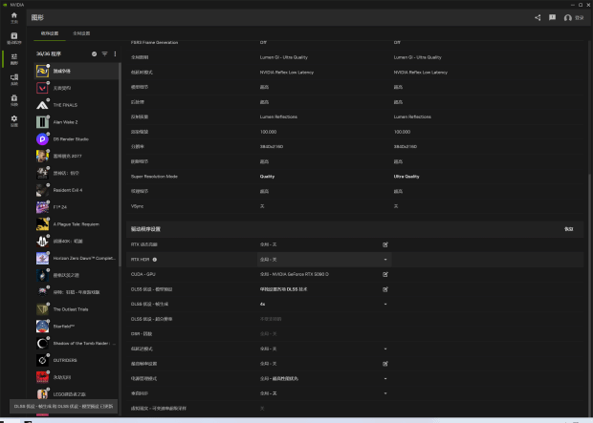Open the three-dot menu above the program list

115,54
